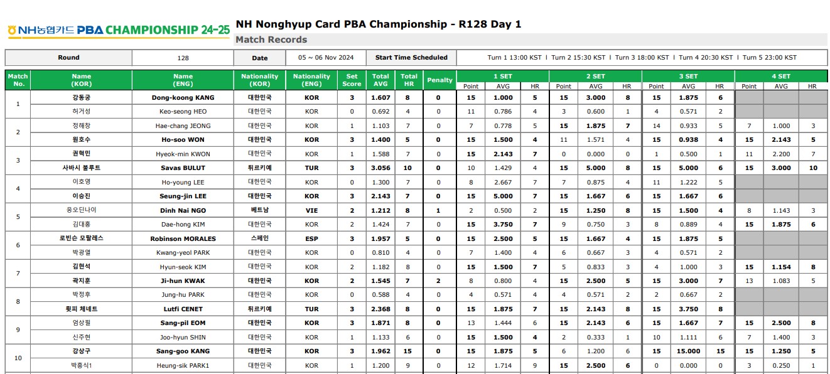Select player name 'Jung-hu PARK'

[x=183, y=294]
